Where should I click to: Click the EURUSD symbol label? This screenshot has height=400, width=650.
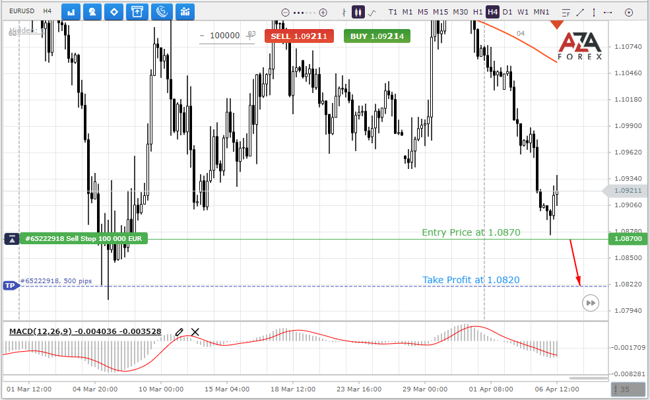pyautogui.click(x=22, y=11)
